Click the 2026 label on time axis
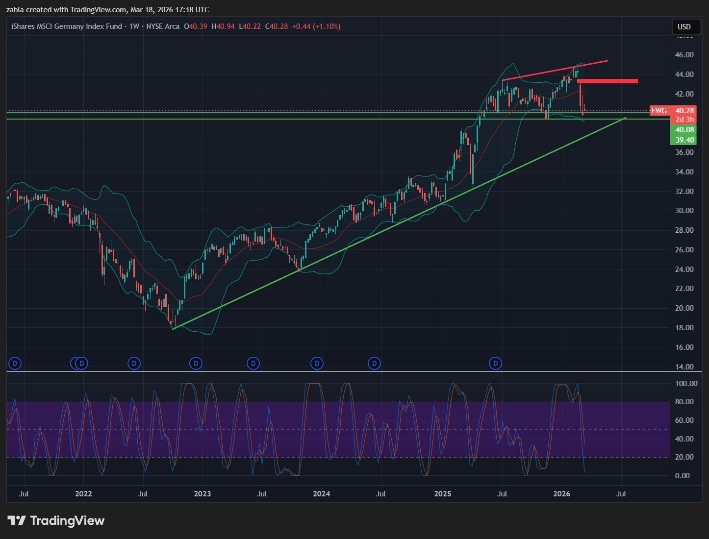 (561, 494)
